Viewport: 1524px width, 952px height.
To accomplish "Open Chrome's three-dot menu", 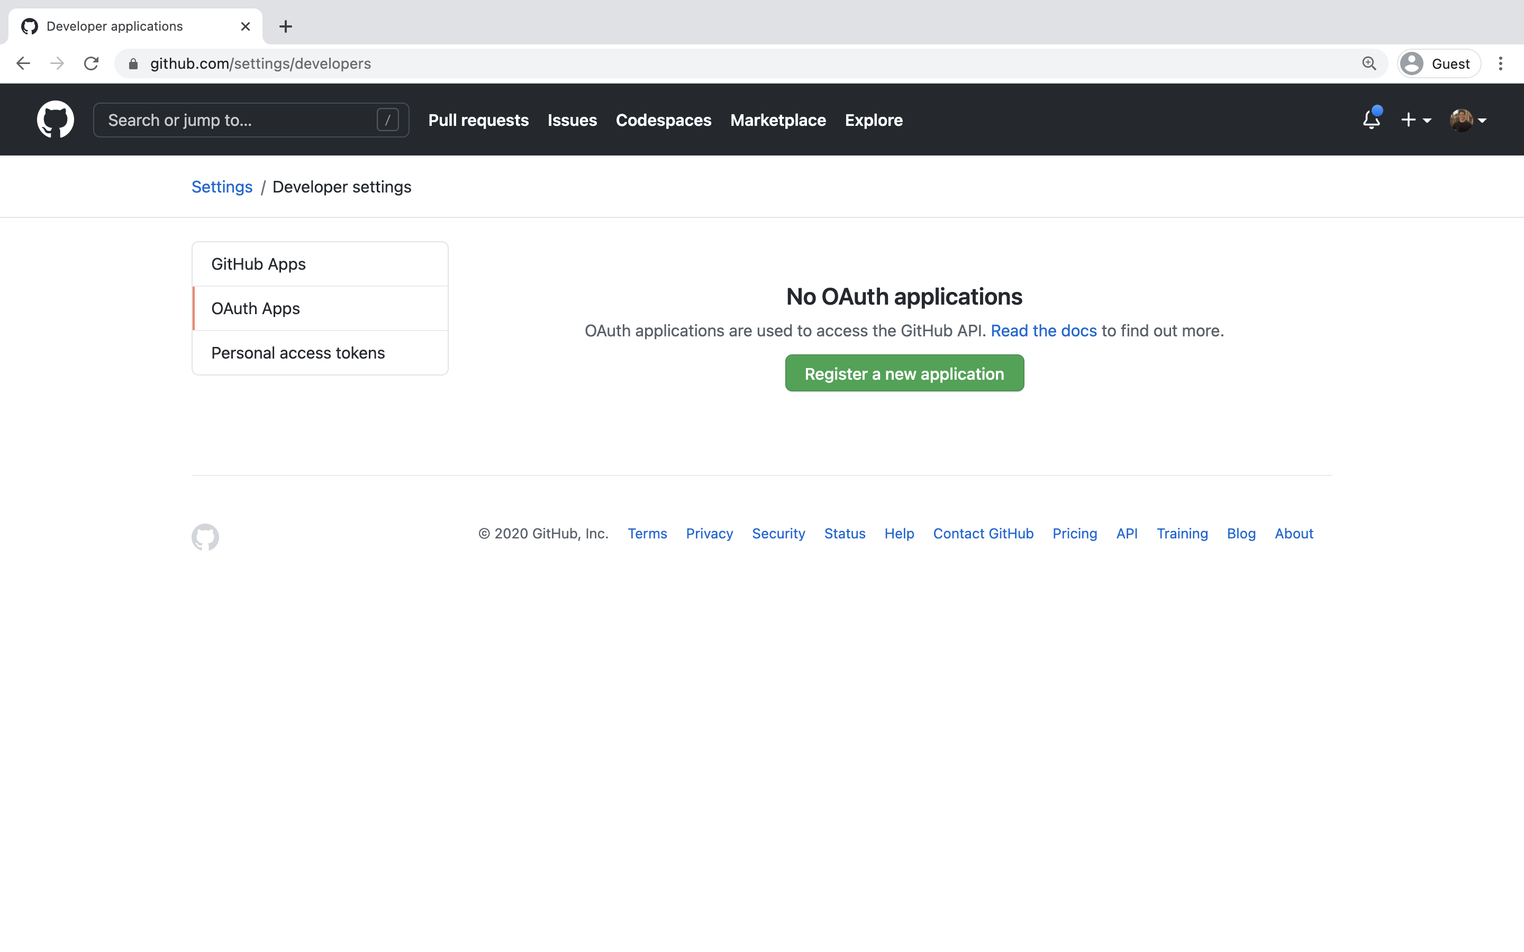I will [x=1501, y=63].
